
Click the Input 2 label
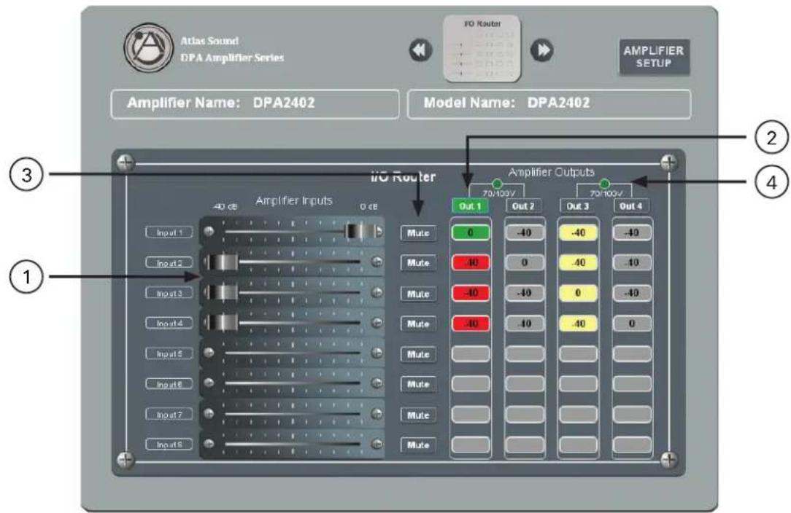[169, 262]
